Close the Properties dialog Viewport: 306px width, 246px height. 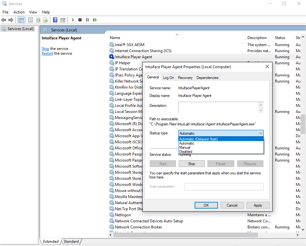tap(267, 67)
